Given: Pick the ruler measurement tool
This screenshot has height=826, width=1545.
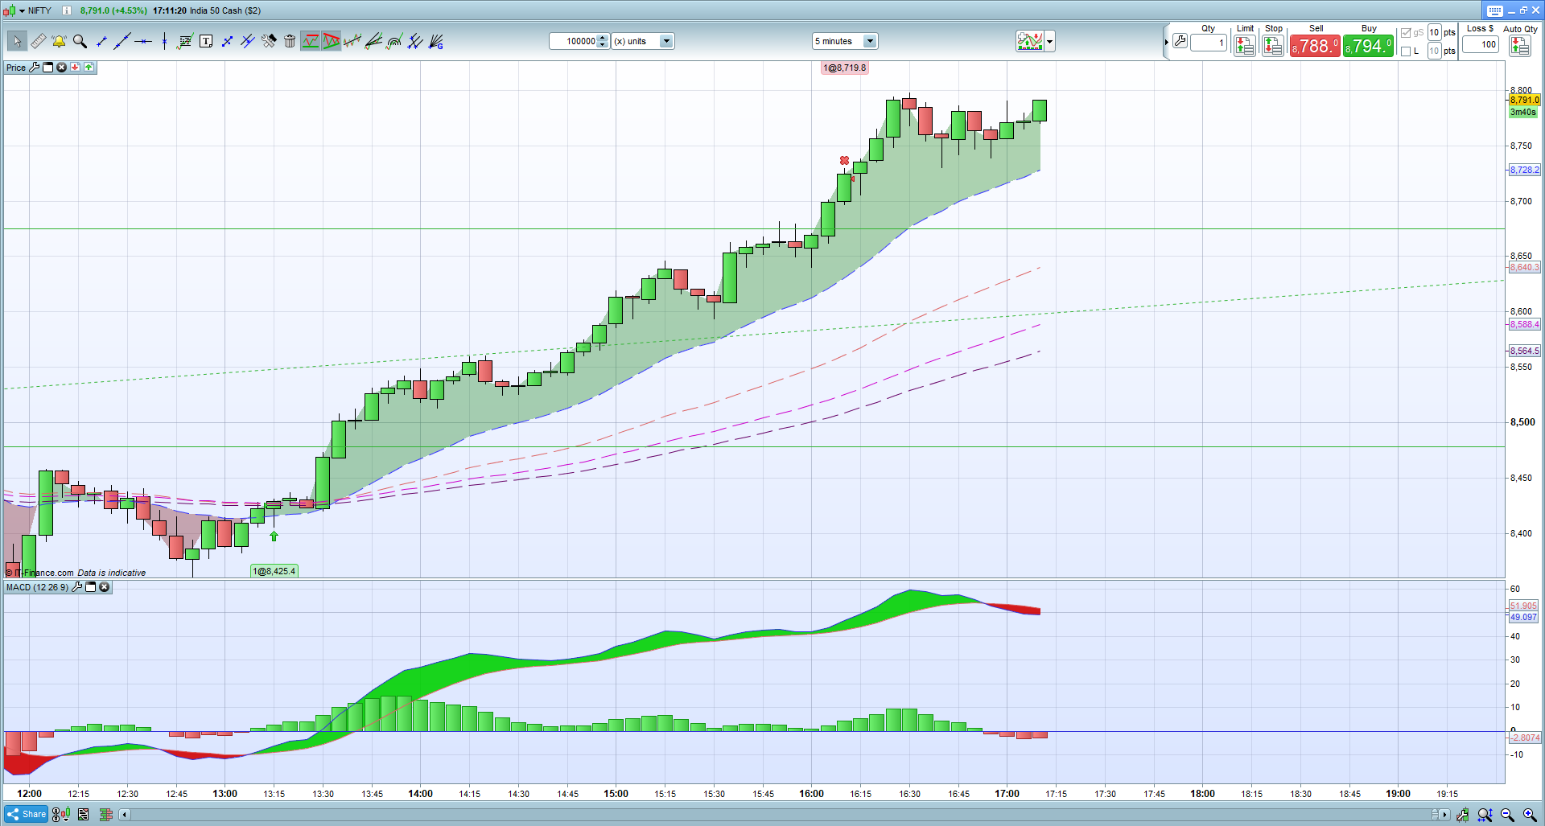Looking at the screenshot, I should [x=38, y=41].
